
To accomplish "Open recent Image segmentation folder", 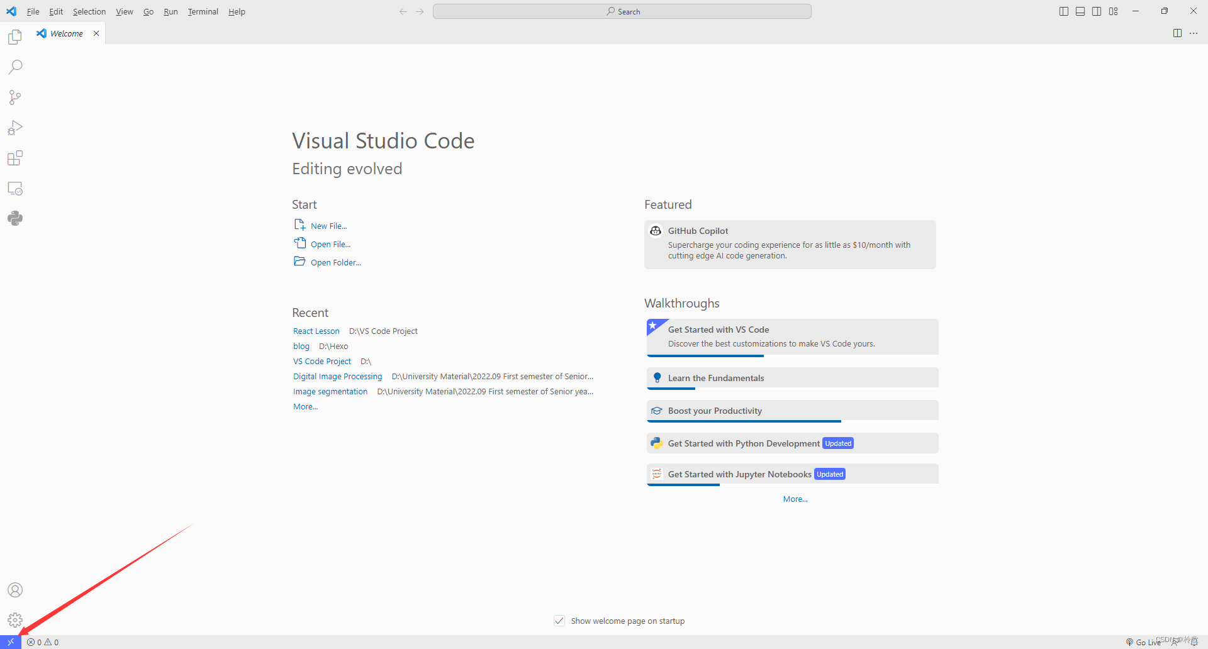I will [x=330, y=392].
